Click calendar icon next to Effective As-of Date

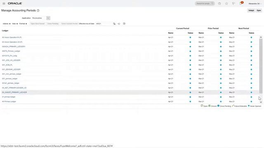click(x=114, y=24)
